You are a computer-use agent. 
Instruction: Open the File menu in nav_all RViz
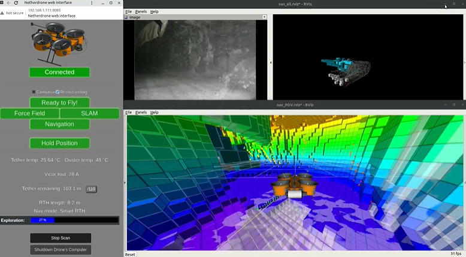coord(128,11)
